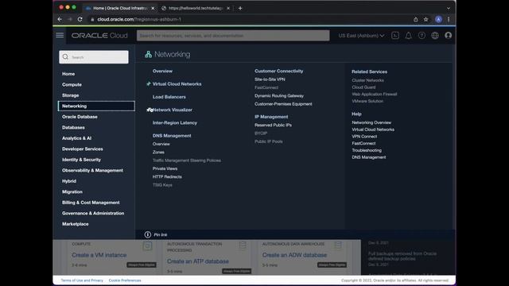Open the Network Visualizer link
509x286 pixels.
[x=173, y=110]
